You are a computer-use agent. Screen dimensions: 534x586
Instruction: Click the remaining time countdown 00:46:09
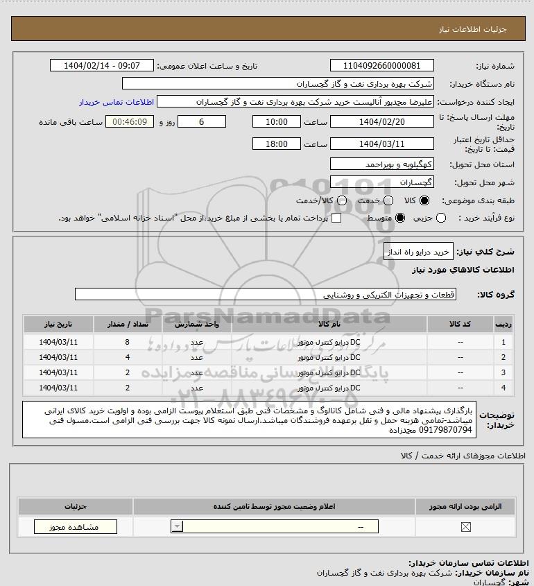tap(130, 122)
